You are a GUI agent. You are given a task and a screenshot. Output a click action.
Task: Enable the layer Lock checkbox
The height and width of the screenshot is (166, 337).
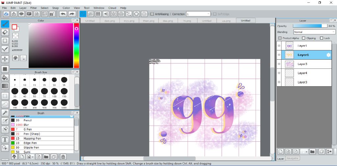(x=322, y=38)
